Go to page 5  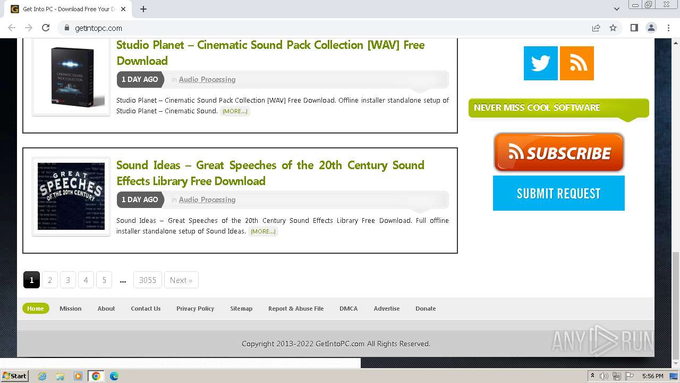(104, 280)
